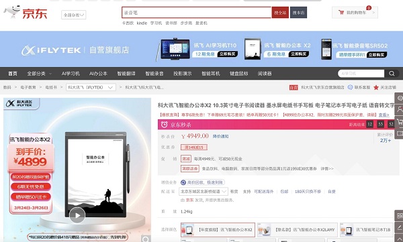Image resolution: width=403 pixels, height=242 pixels.
Task: Open the AI办公本 nav tab
Action: point(98,74)
